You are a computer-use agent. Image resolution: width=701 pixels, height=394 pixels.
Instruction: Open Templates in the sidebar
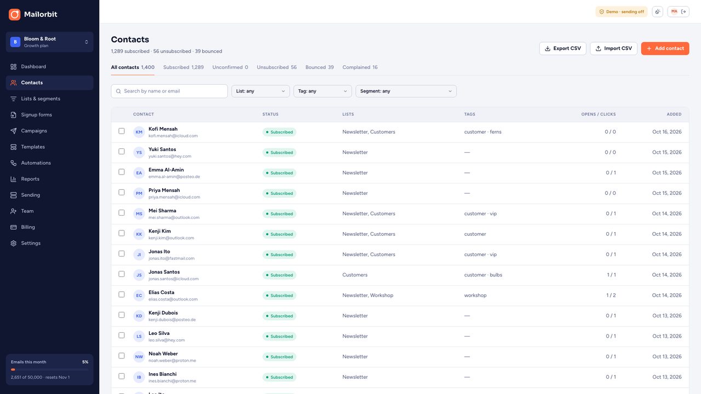click(49, 147)
